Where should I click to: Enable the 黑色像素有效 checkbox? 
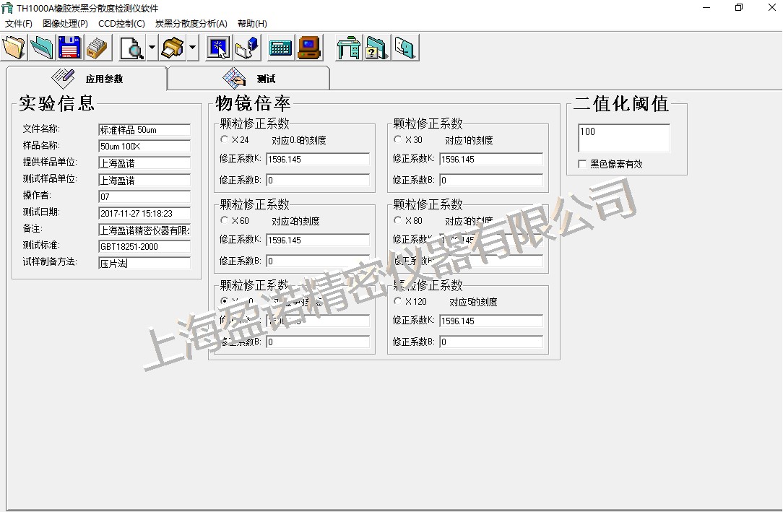click(582, 164)
